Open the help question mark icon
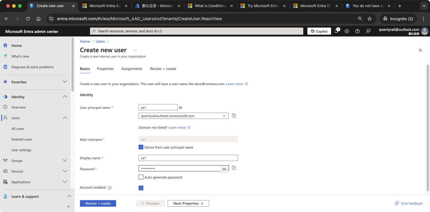 click(357, 31)
